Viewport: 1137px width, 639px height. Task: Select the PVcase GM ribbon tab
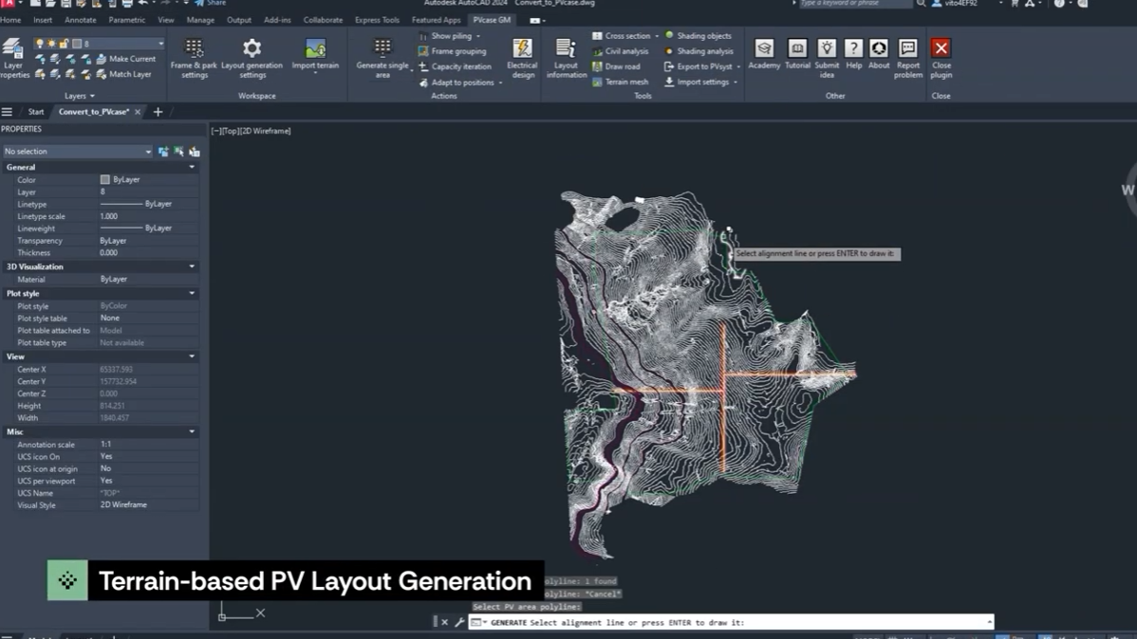tap(492, 20)
